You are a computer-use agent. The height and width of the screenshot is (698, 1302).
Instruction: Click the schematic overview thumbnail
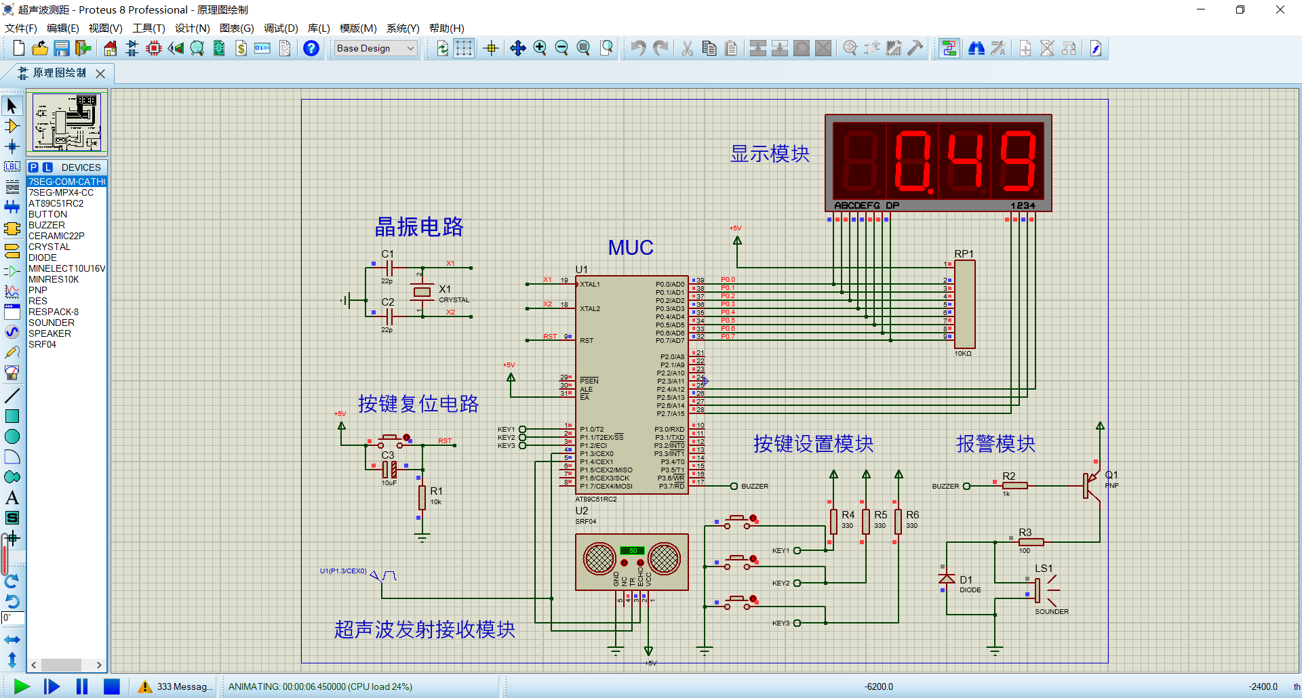(67, 123)
